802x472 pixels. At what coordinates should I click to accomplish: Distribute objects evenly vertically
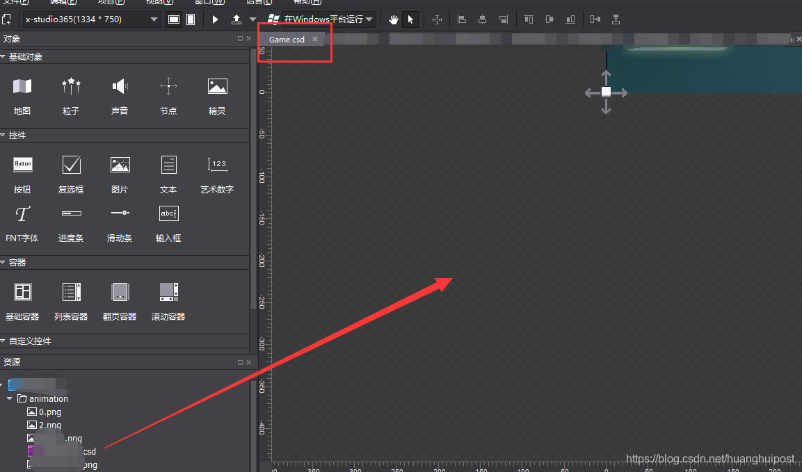[616, 19]
